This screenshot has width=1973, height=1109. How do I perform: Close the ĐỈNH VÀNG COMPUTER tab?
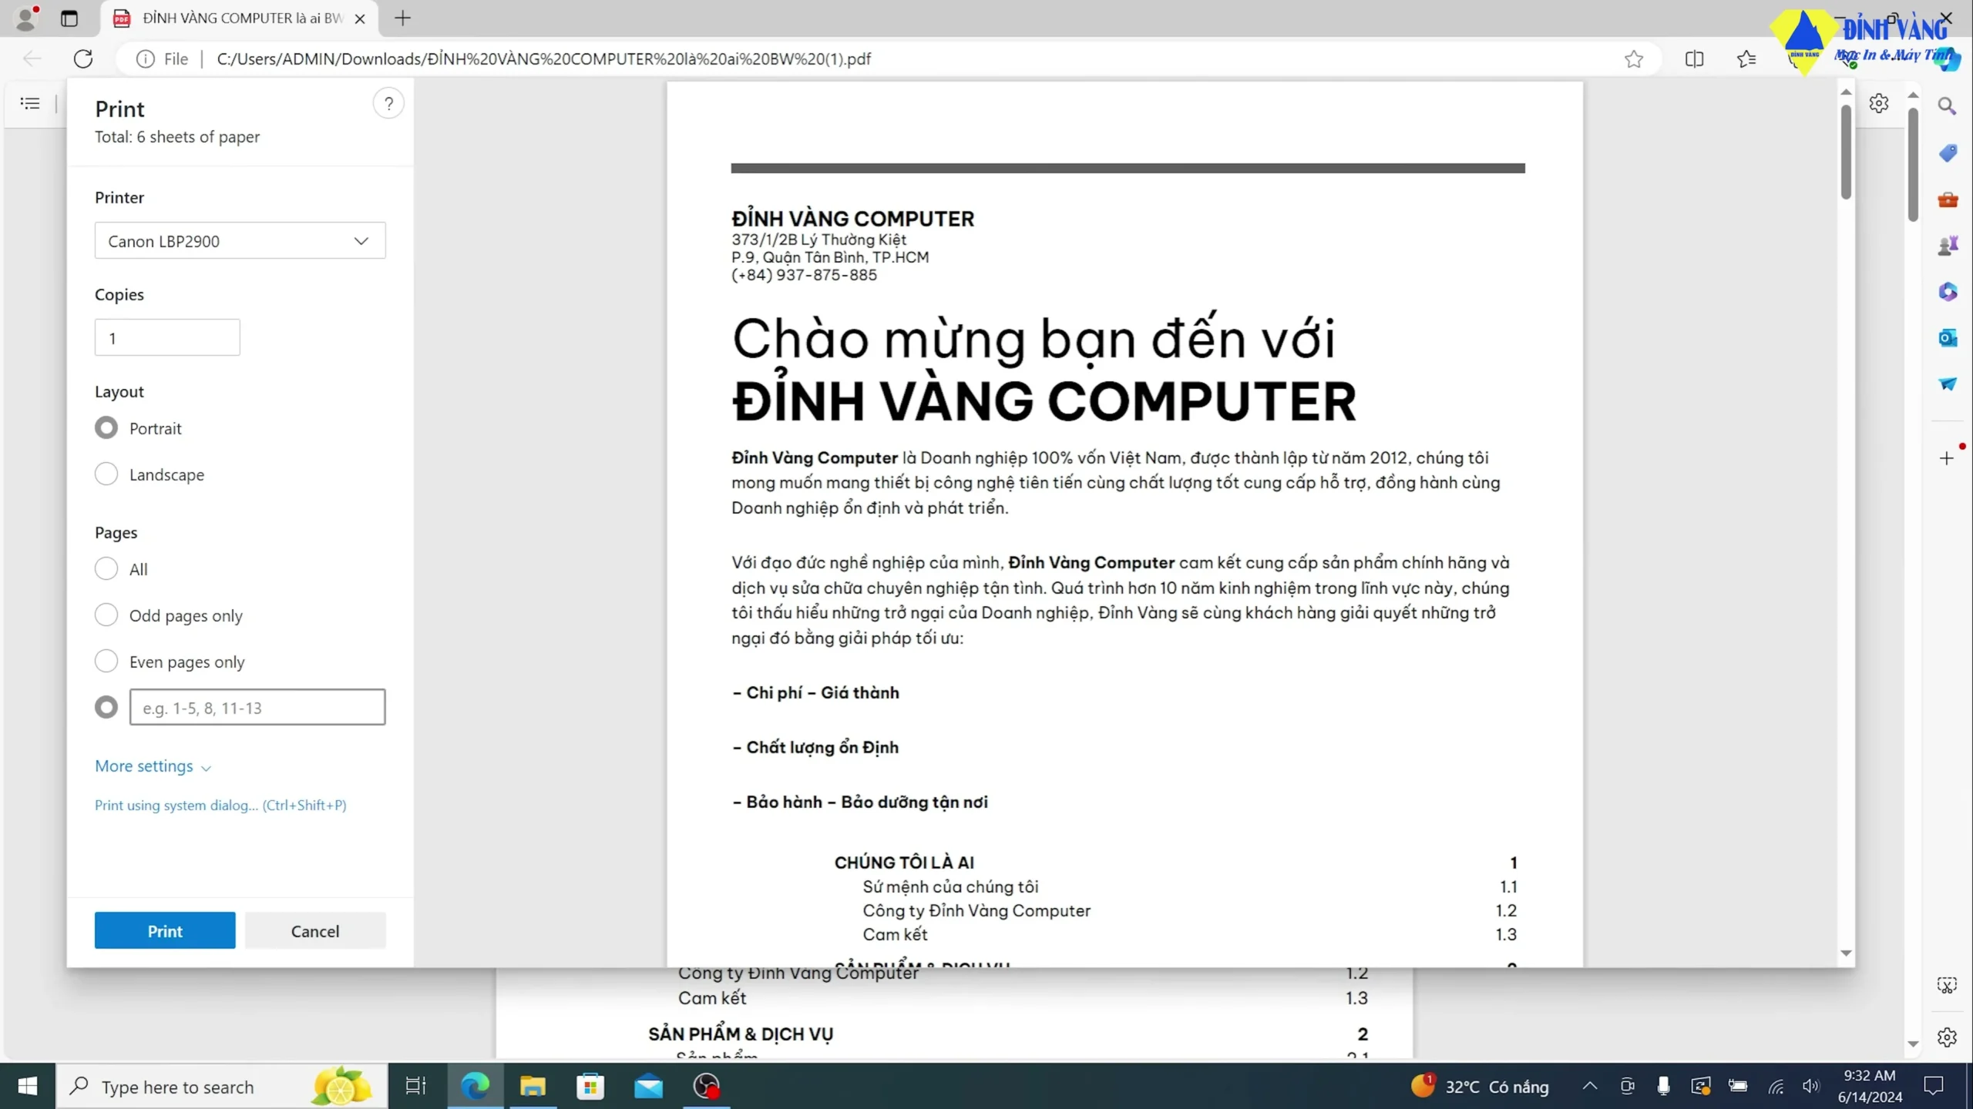pos(360,18)
